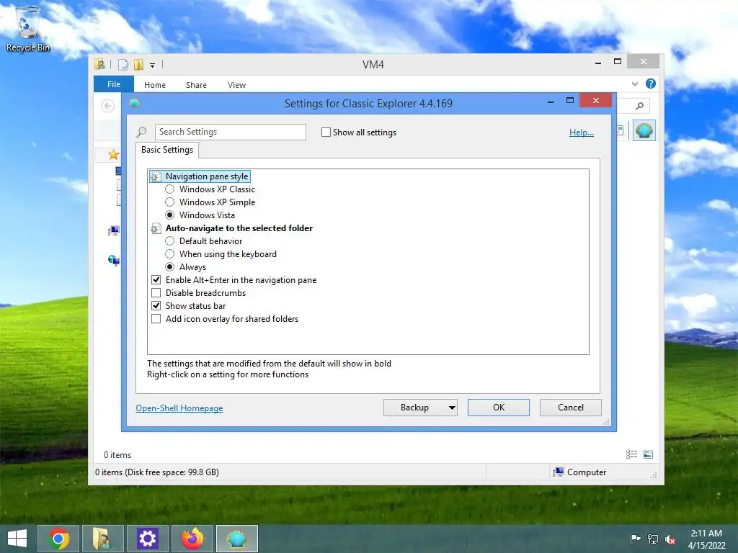Screen dimensions: 738x553
Task: Click the network tray icon
Action: coord(652,539)
